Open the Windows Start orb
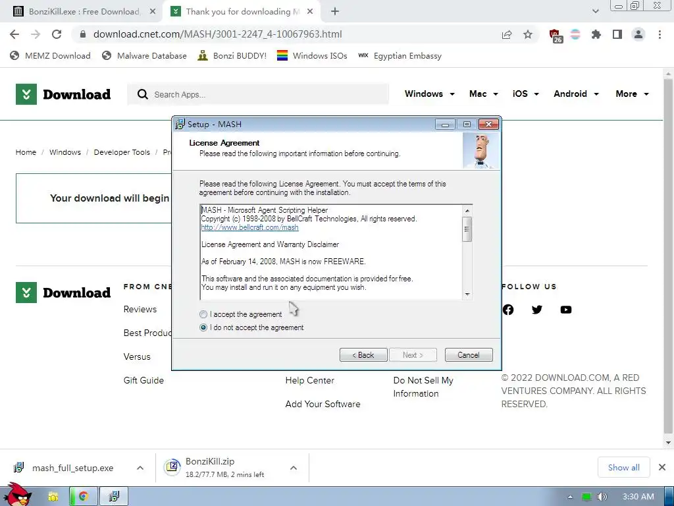The width and height of the screenshot is (674, 506). [17, 495]
